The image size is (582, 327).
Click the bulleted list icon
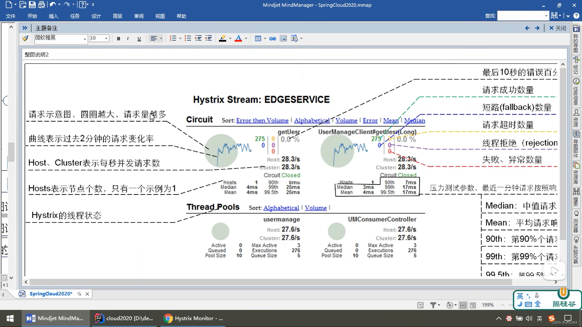[x=188, y=38]
